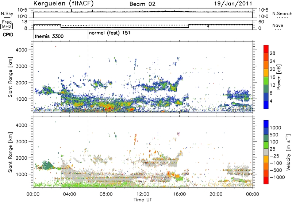Click the "N.Search" legend label

(282, 13)
